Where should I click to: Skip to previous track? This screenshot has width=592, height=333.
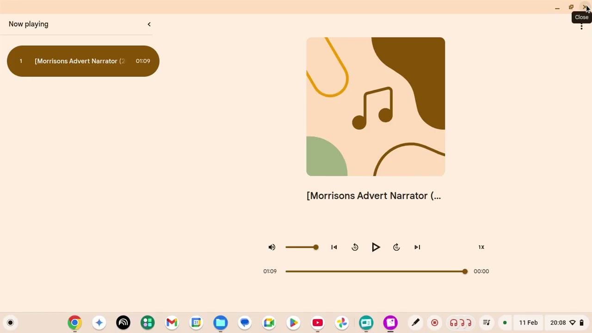pyautogui.click(x=334, y=247)
